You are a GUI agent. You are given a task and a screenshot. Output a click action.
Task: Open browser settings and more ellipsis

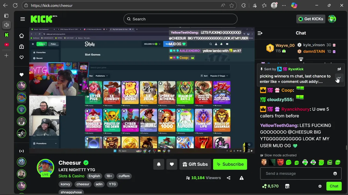point(284,5)
